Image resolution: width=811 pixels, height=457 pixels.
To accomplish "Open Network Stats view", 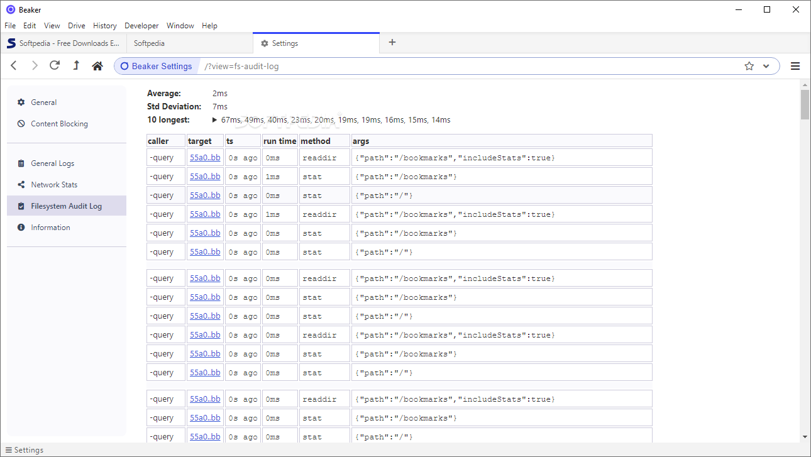I will click(x=67, y=185).
